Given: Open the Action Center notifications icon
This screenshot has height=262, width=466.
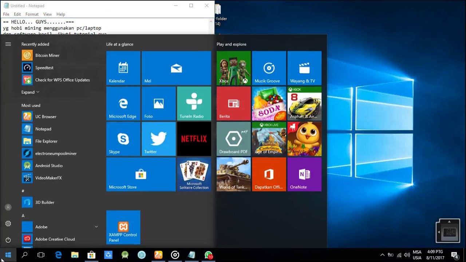Looking at the screenshot, I should point(455,255).
